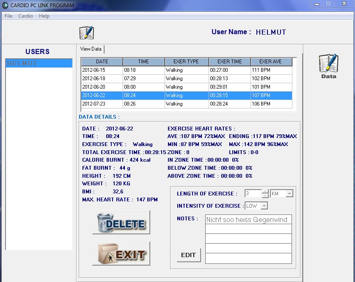Open the File menu
355x282 pixels.
8,16
